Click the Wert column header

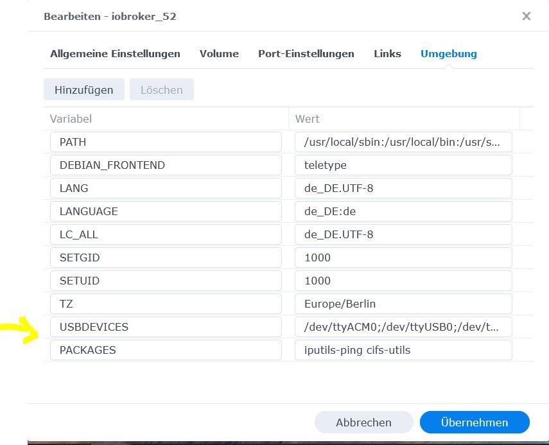405,119
